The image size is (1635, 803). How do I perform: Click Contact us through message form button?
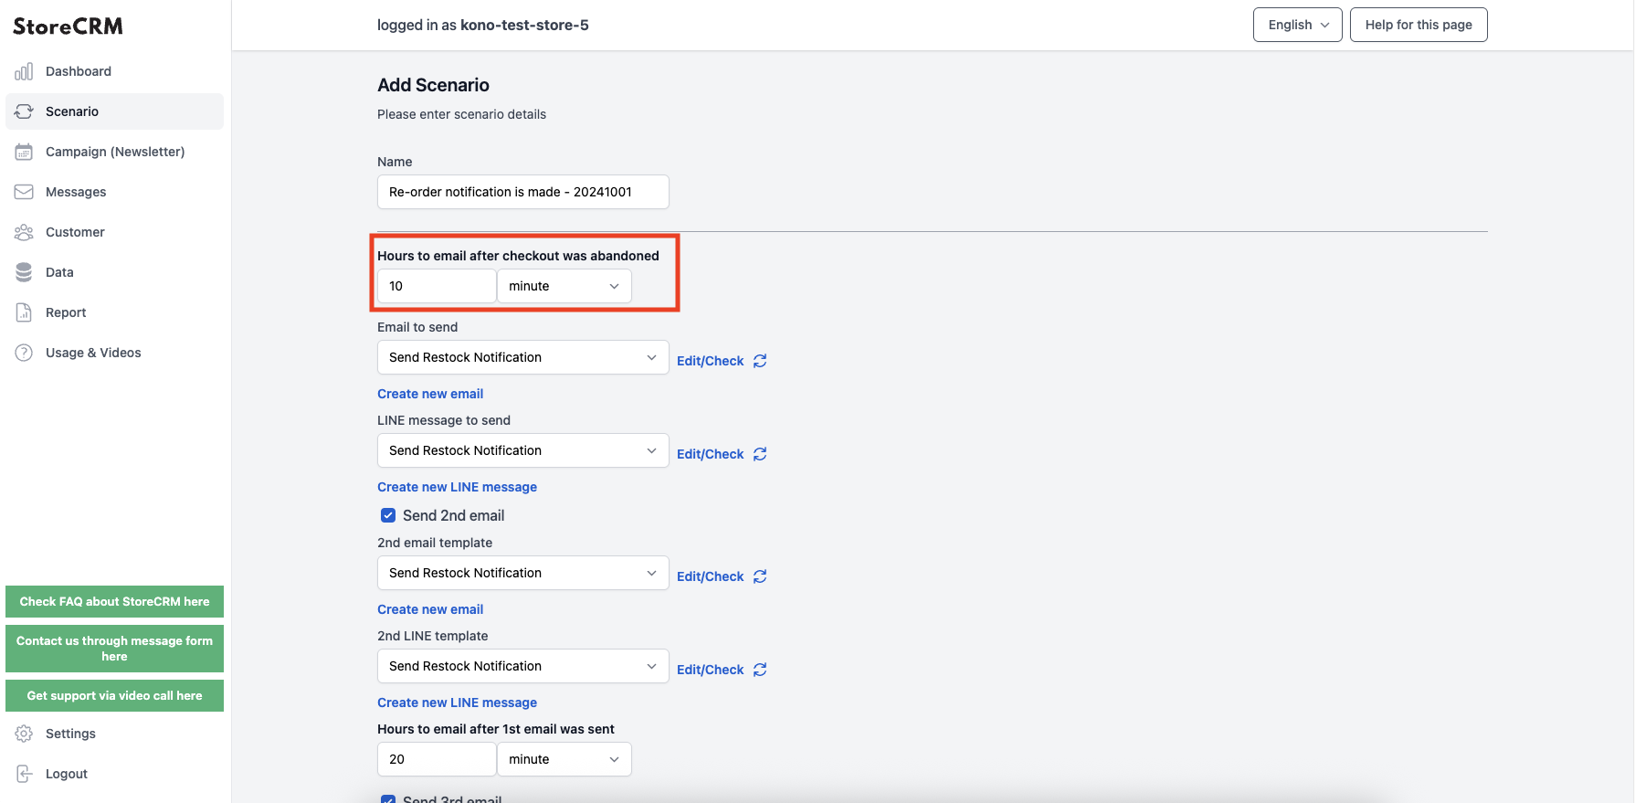point(114,649)
